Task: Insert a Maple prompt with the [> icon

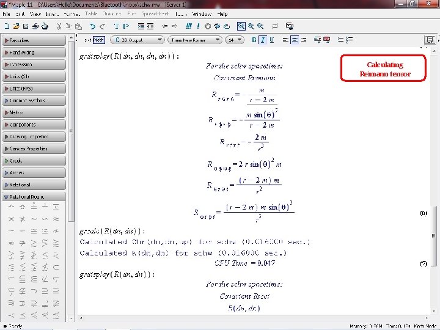Action: click(126, 26)
